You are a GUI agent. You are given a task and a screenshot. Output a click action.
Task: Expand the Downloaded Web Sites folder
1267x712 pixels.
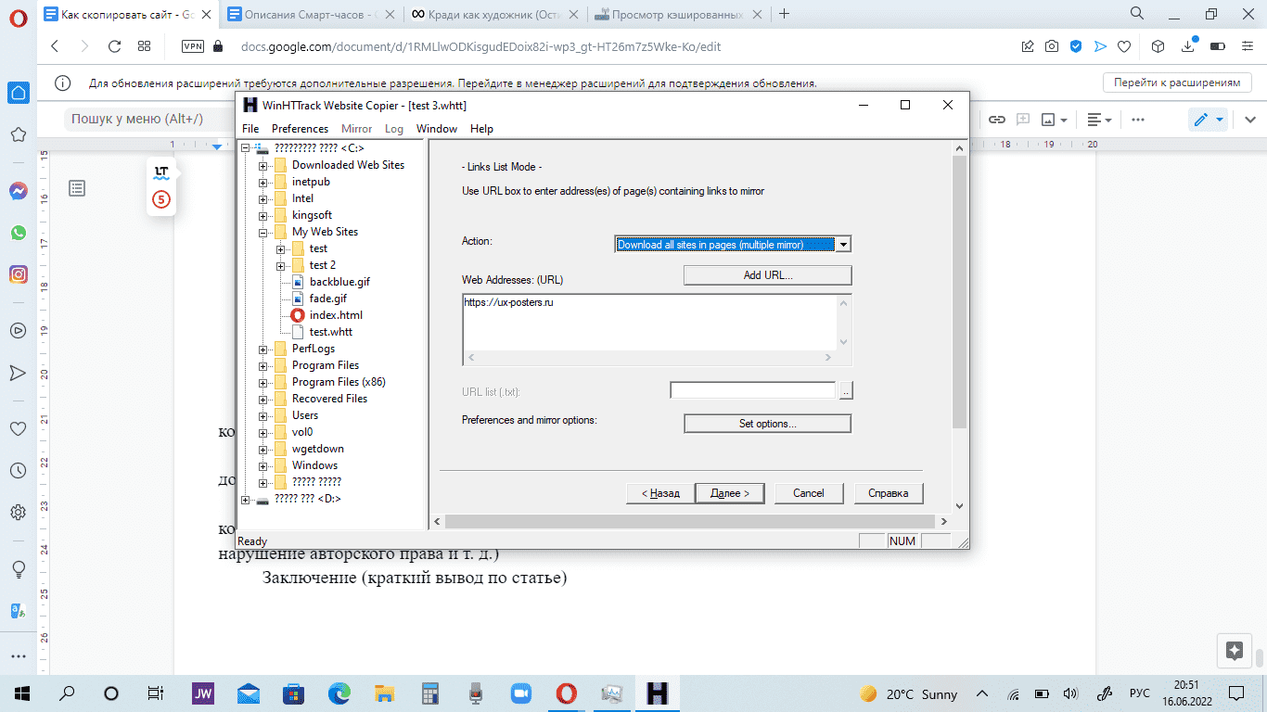(x=263, y=165)
